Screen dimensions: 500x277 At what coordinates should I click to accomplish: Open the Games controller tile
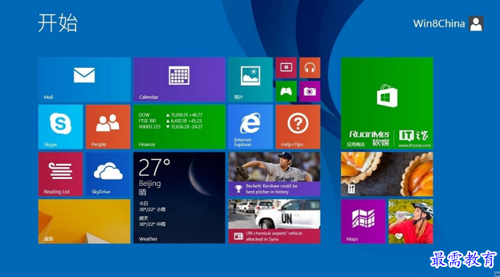click(286, 91)
